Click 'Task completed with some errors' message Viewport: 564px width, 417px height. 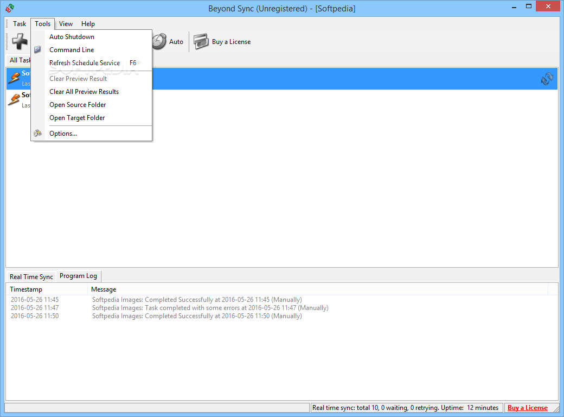[210, 308]
